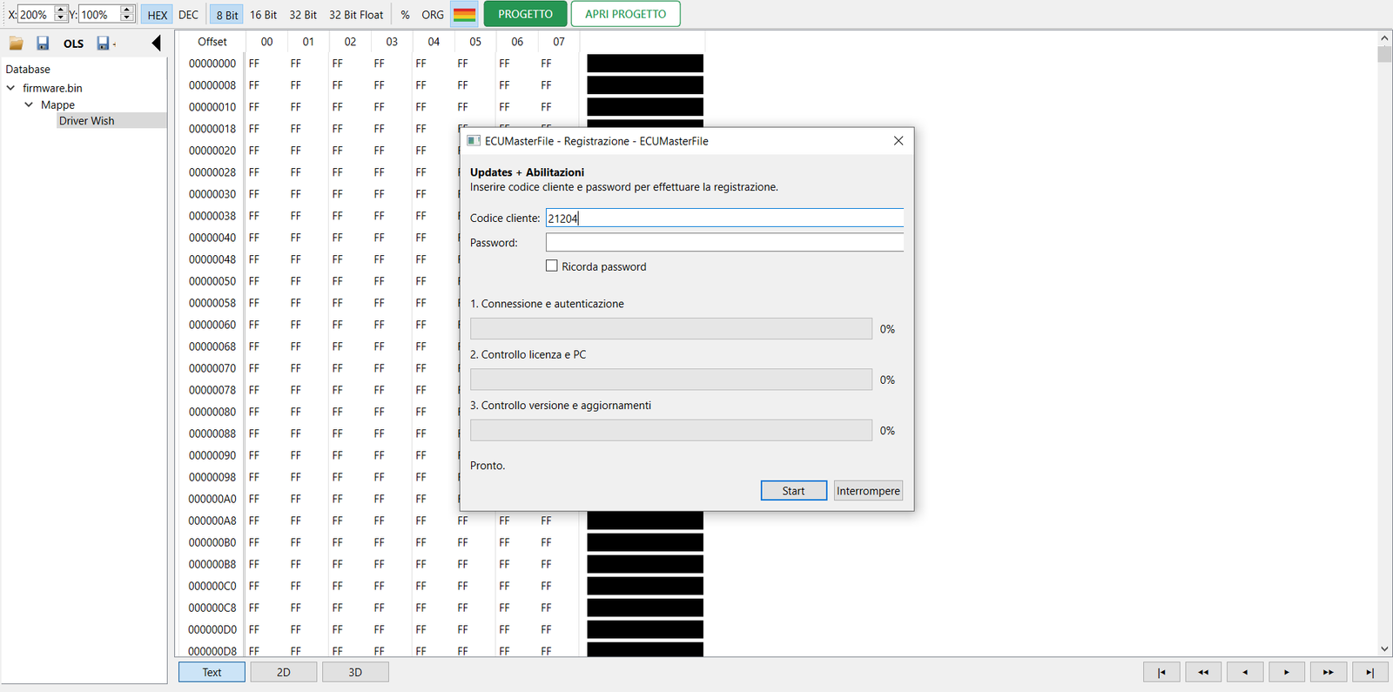Toggle the color gradient display icon
Viewport: 1393px width, 692px height.
(x=465, y=15)
